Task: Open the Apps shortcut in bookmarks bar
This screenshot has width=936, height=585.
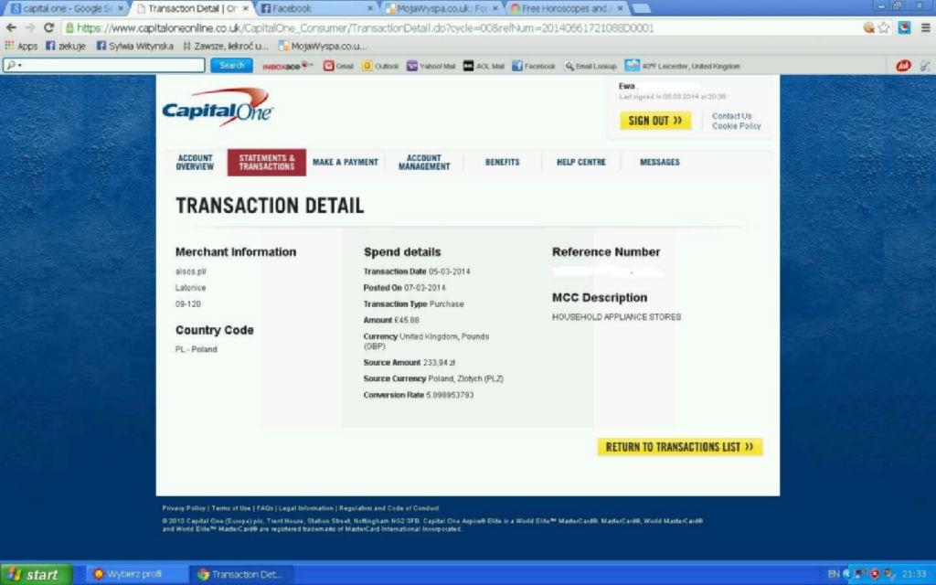Action: coord(21,46)
